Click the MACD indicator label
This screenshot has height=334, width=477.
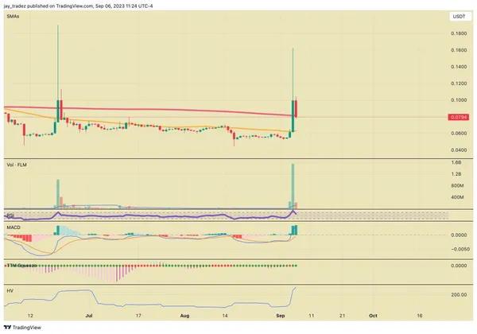tap(15, 228)
